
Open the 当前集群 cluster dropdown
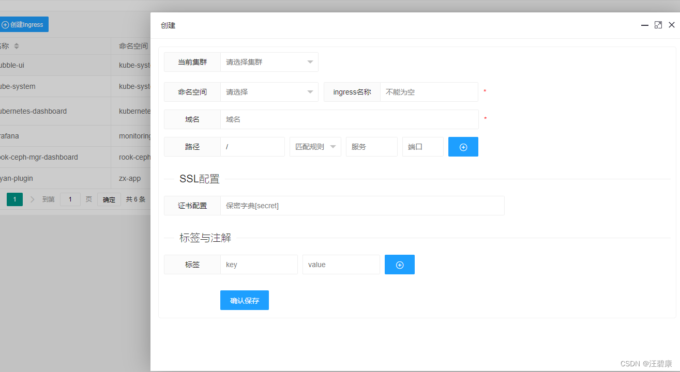click(269, 62)
